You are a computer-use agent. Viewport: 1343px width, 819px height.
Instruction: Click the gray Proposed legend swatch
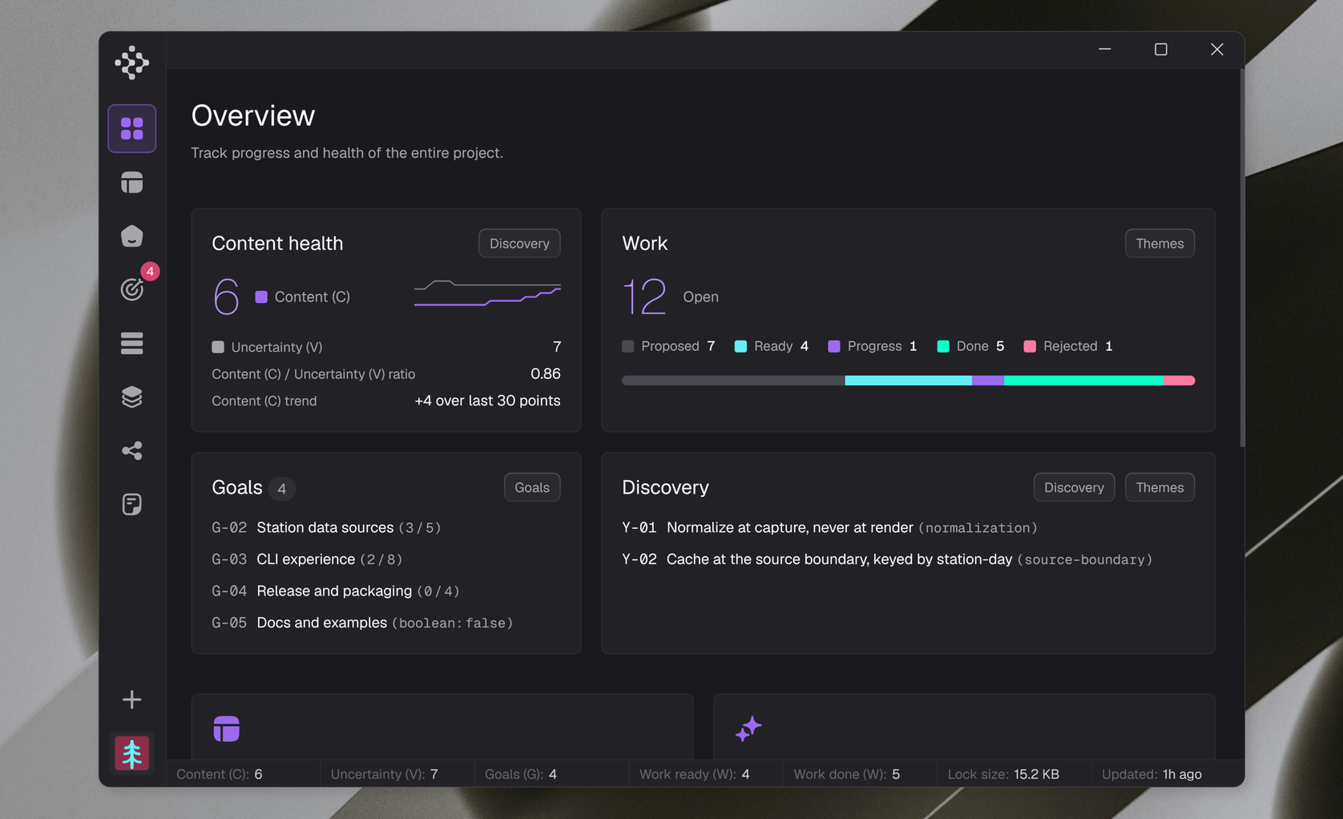(627, 346)
